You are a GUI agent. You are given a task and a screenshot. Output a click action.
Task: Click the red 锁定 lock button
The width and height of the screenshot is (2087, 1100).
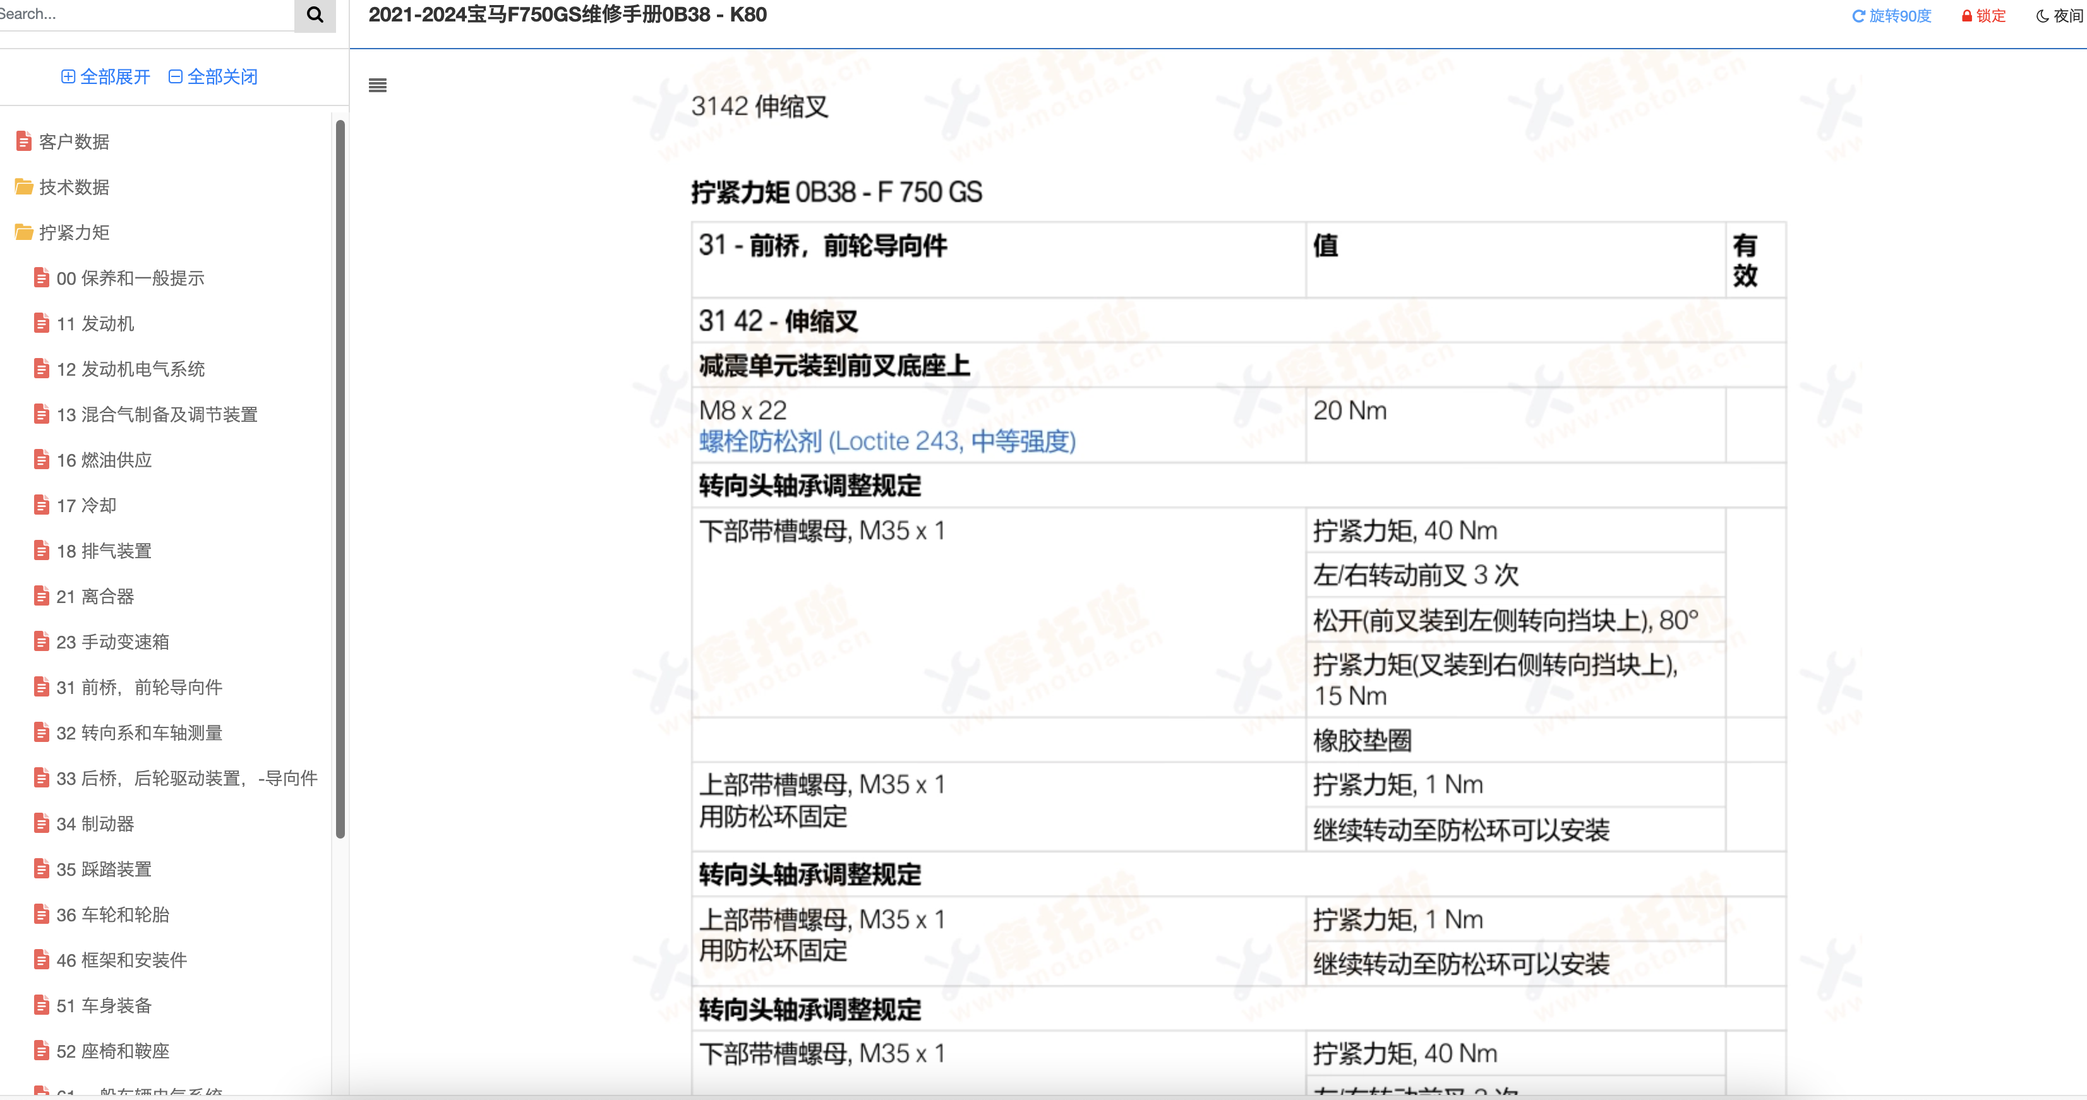(x=1983, y=15)
